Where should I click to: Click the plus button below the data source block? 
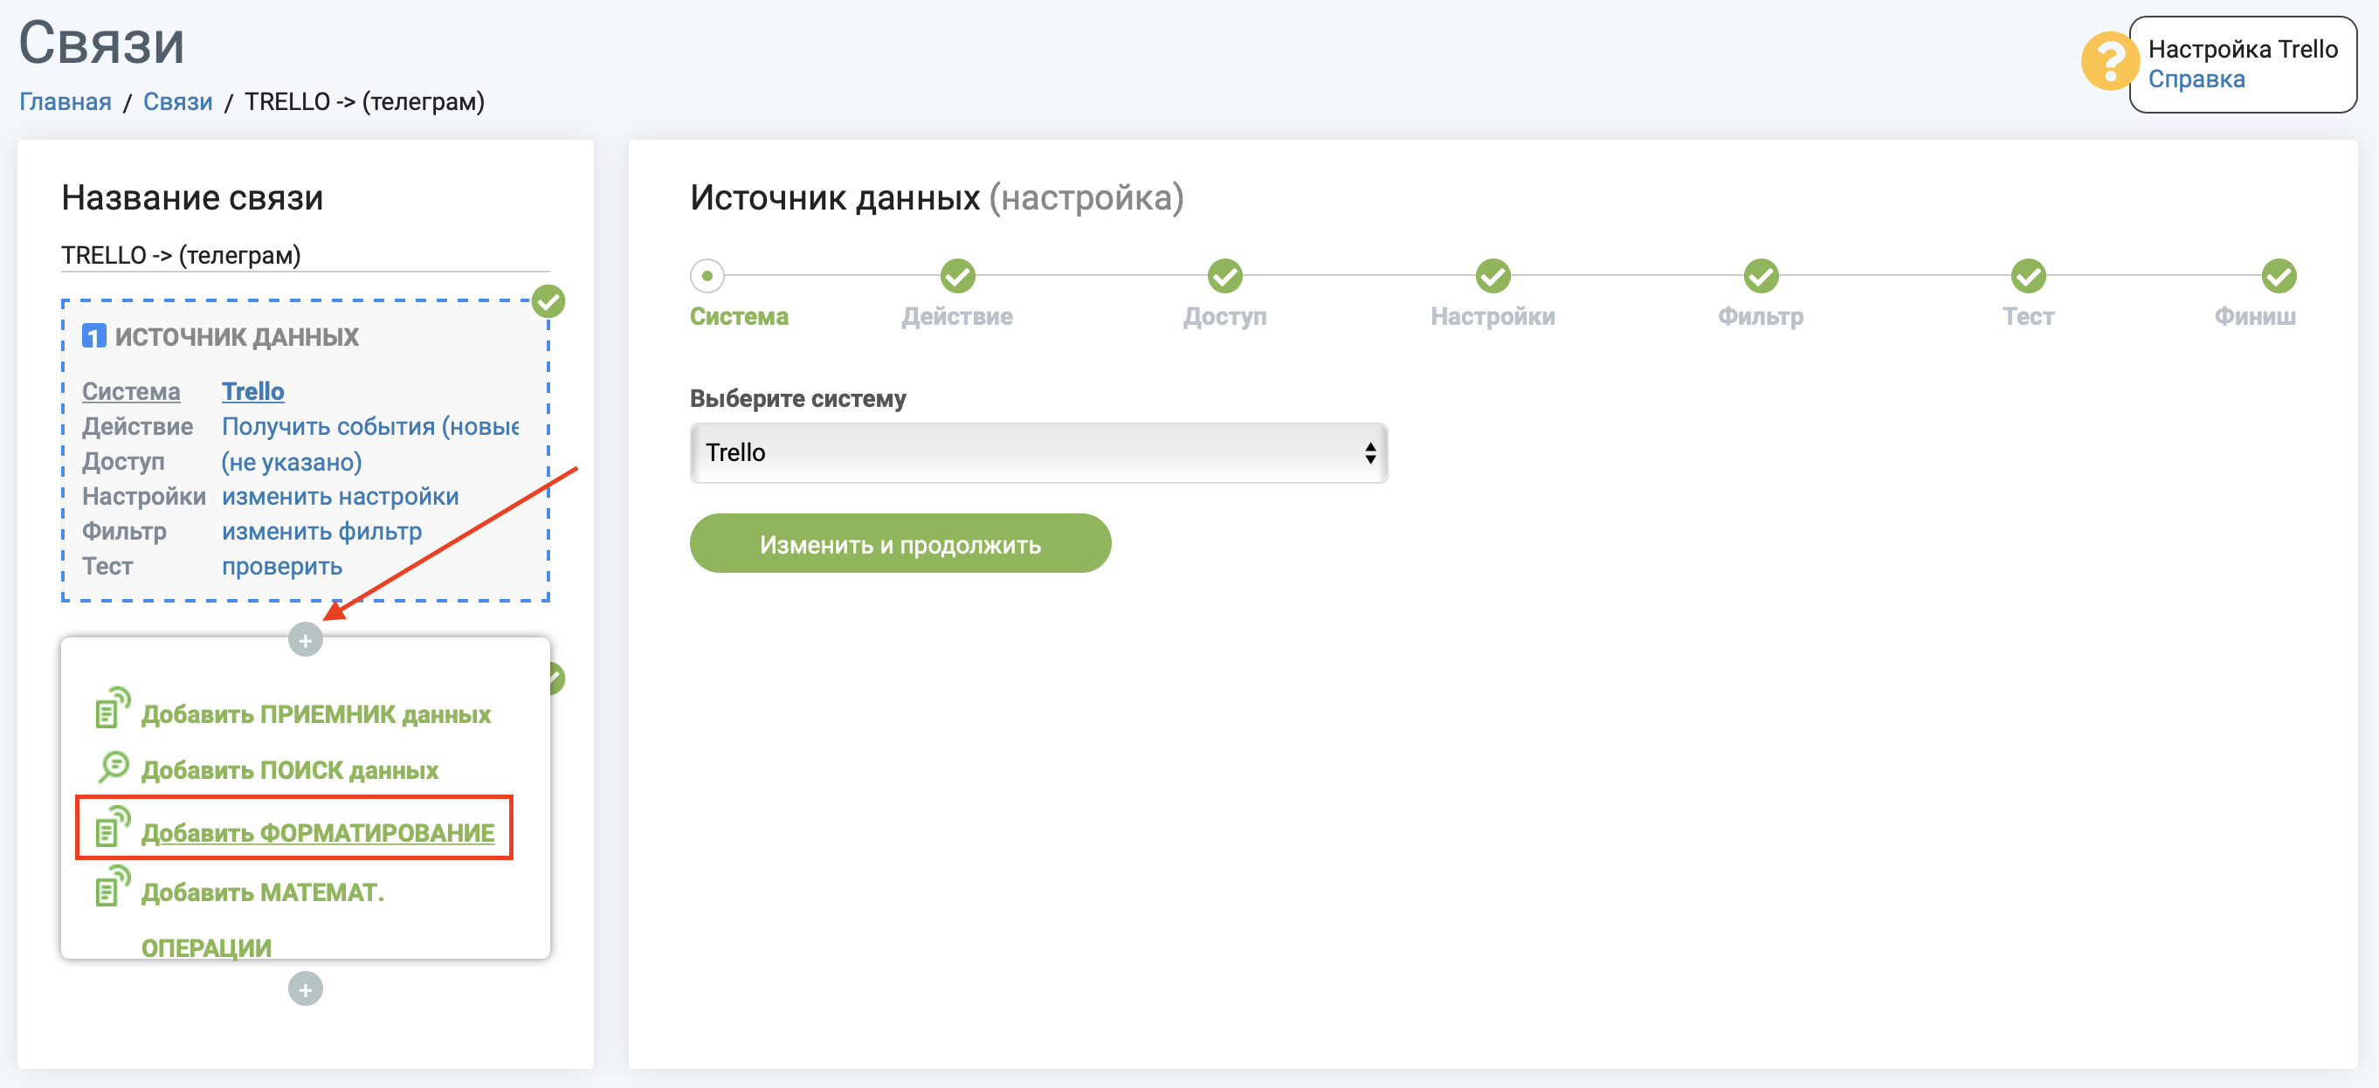pyautogui.click(x=306, y=639)
